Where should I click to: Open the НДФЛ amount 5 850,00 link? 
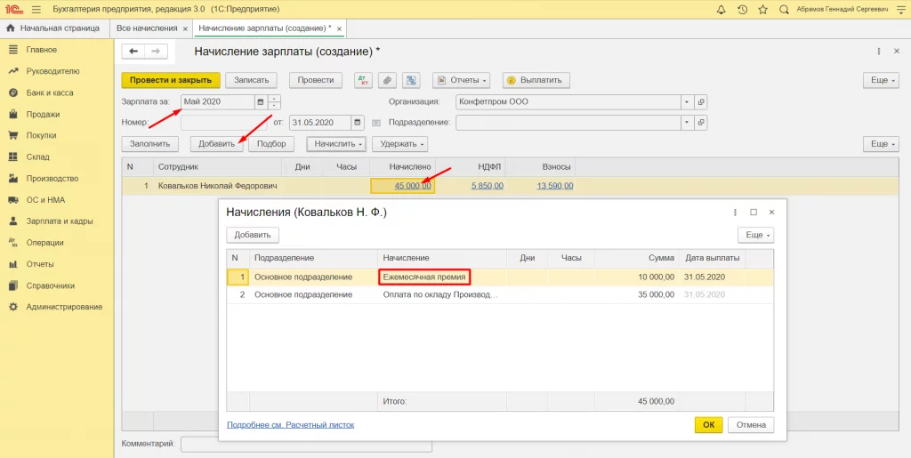(x=488, y=186)
